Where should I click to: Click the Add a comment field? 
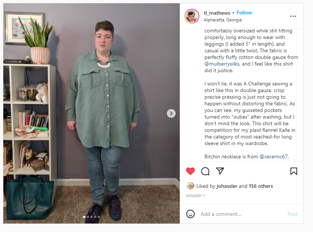(241, 214)
